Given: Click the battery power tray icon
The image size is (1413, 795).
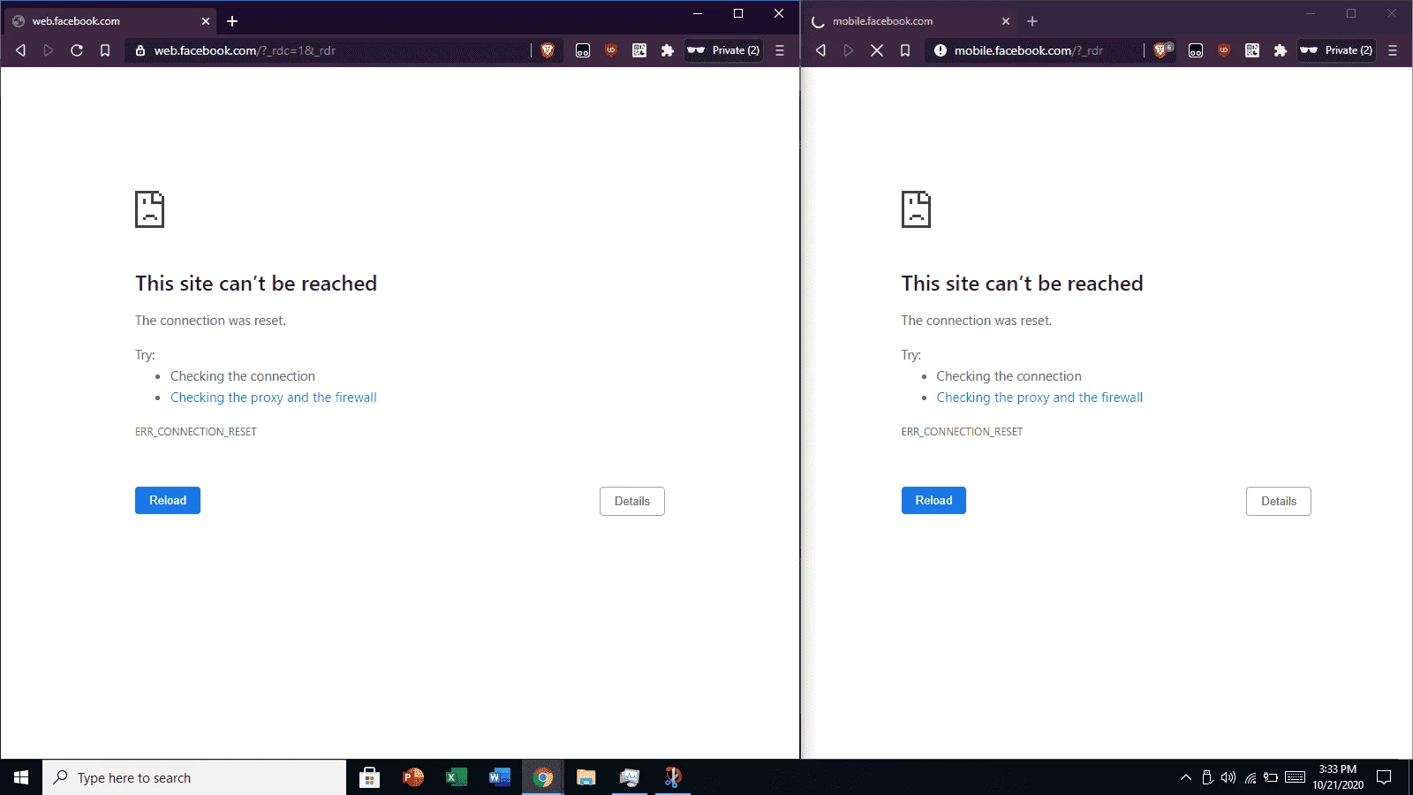Looking at the screenshot, I should (1271, 777).
